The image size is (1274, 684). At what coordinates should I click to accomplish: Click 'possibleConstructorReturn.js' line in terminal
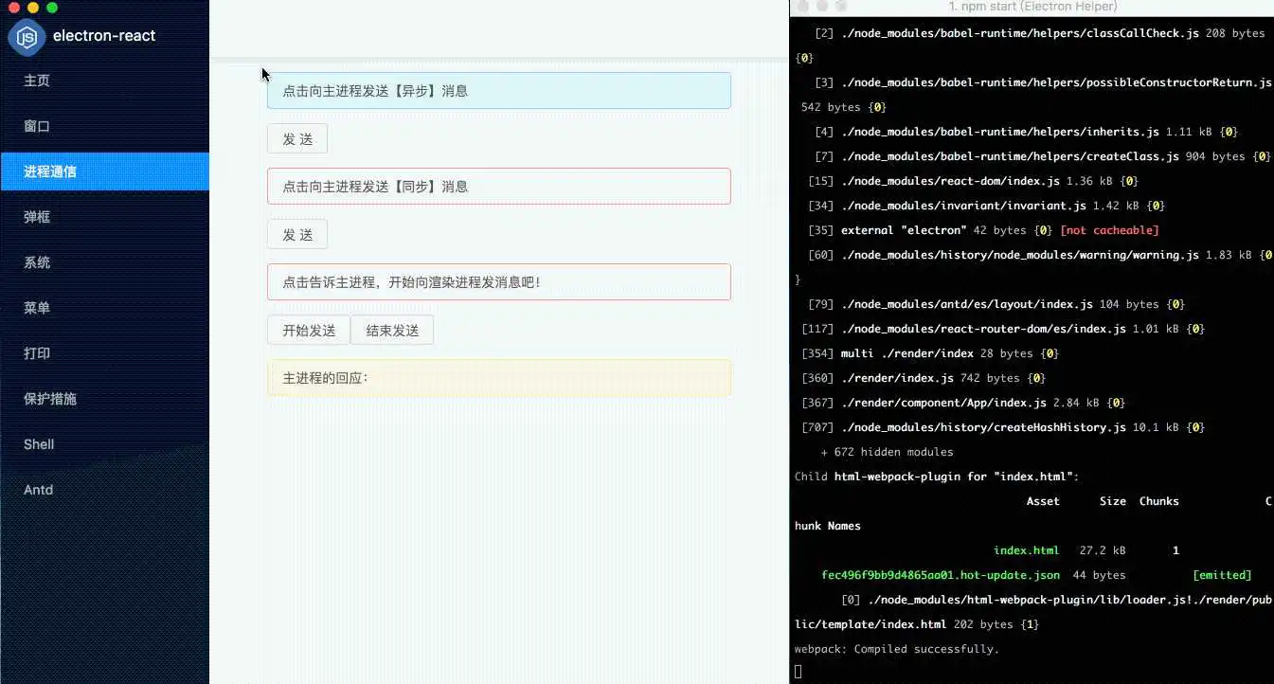click(1043, 82)
